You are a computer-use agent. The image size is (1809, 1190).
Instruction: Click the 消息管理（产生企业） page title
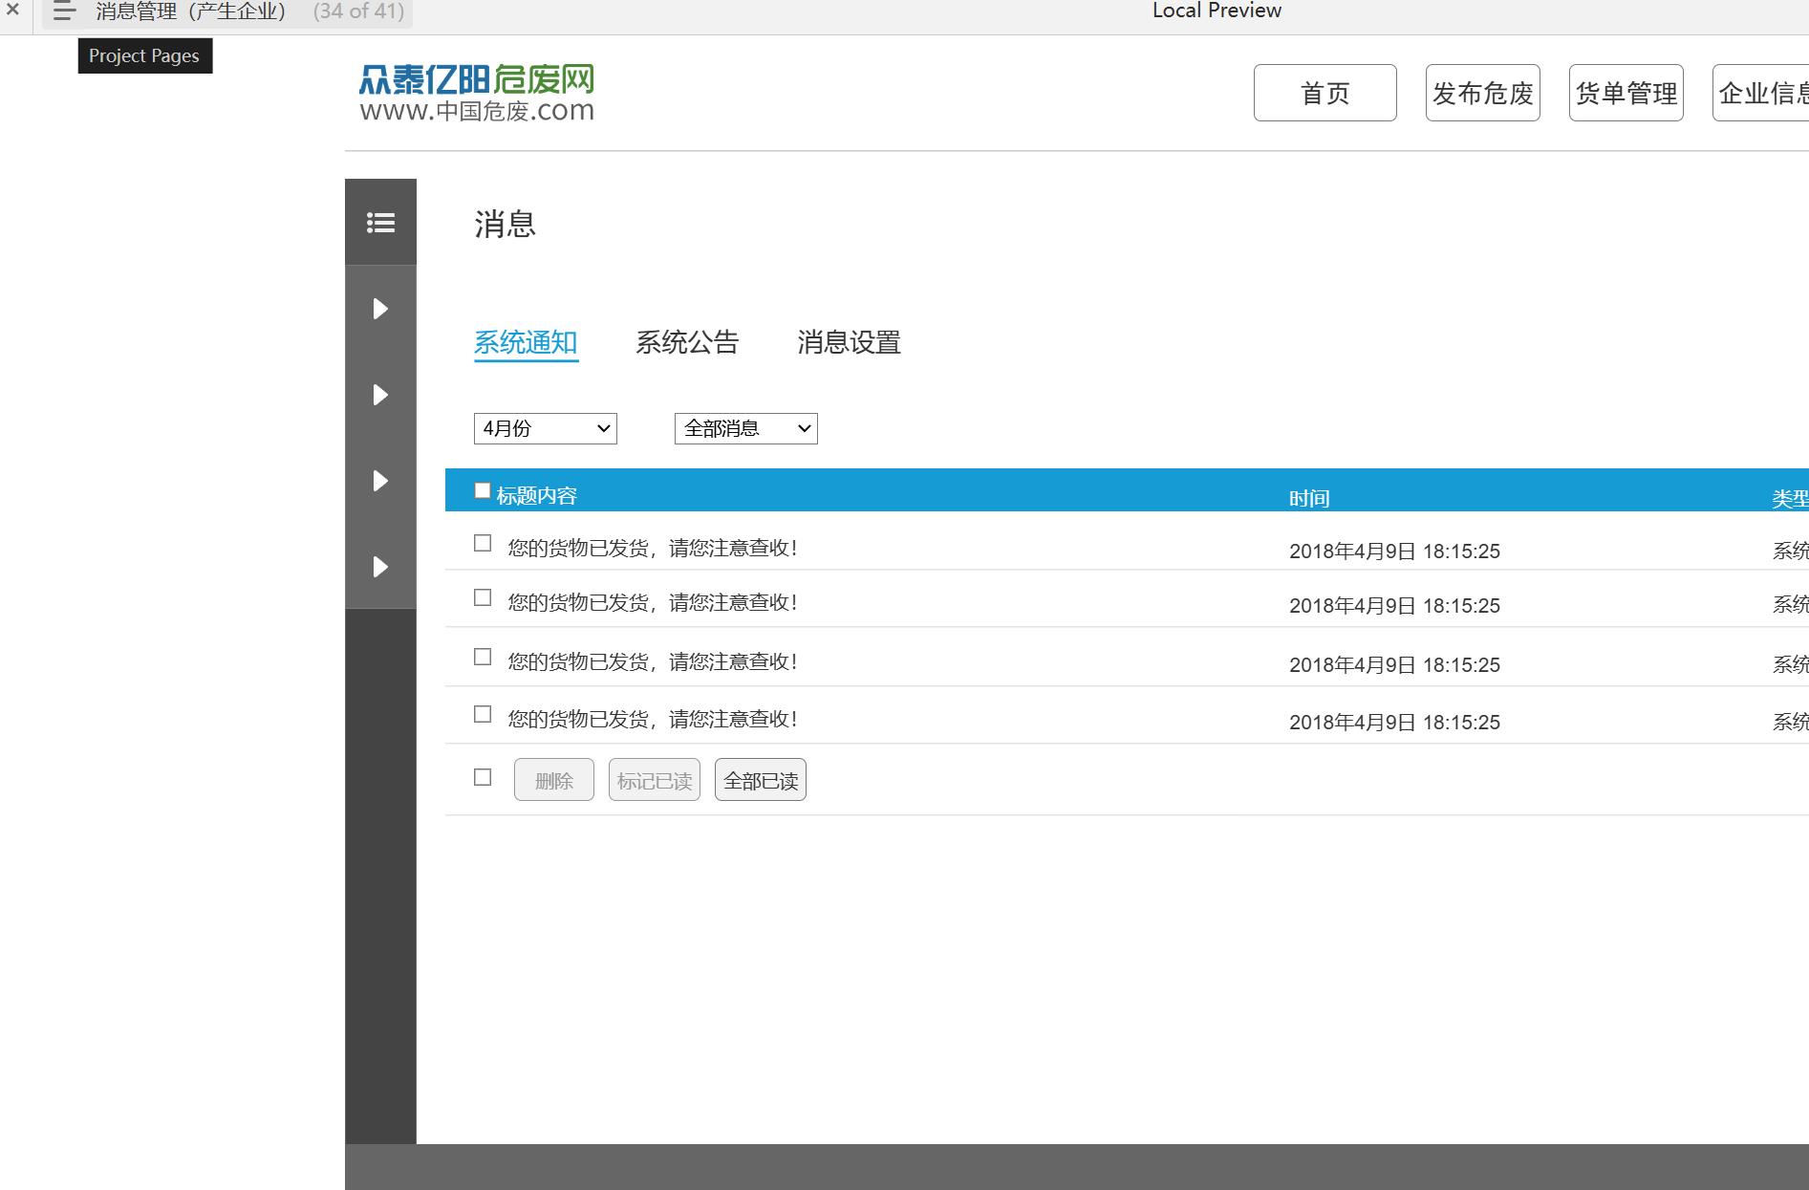[191, 11]
